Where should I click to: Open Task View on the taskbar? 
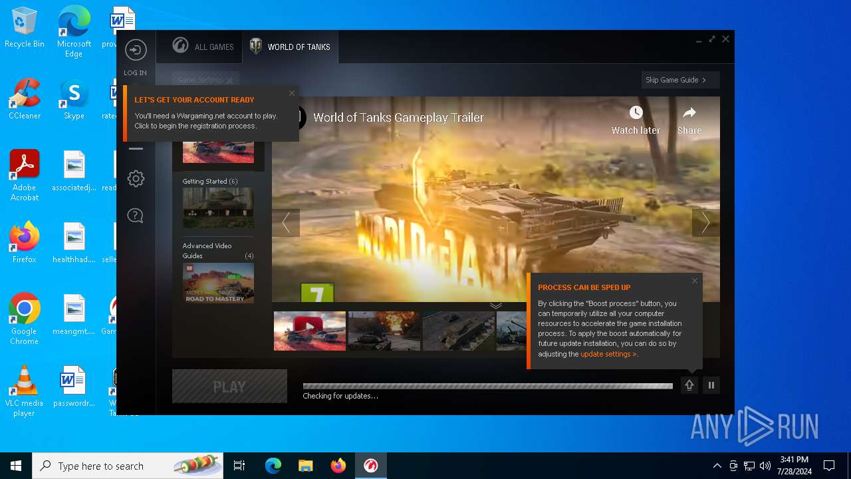coord(239,466)
